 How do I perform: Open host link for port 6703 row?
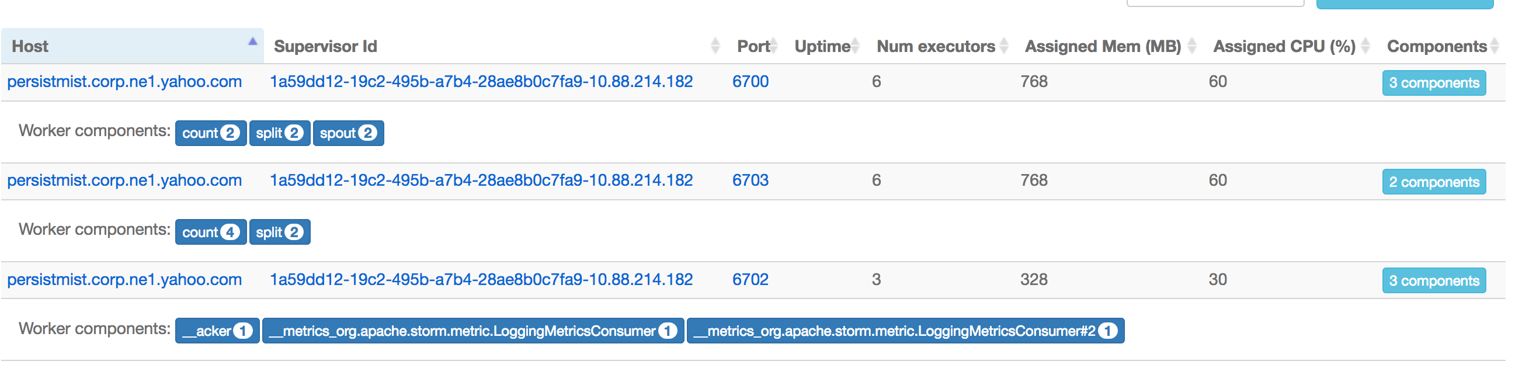tap(124, 180)
